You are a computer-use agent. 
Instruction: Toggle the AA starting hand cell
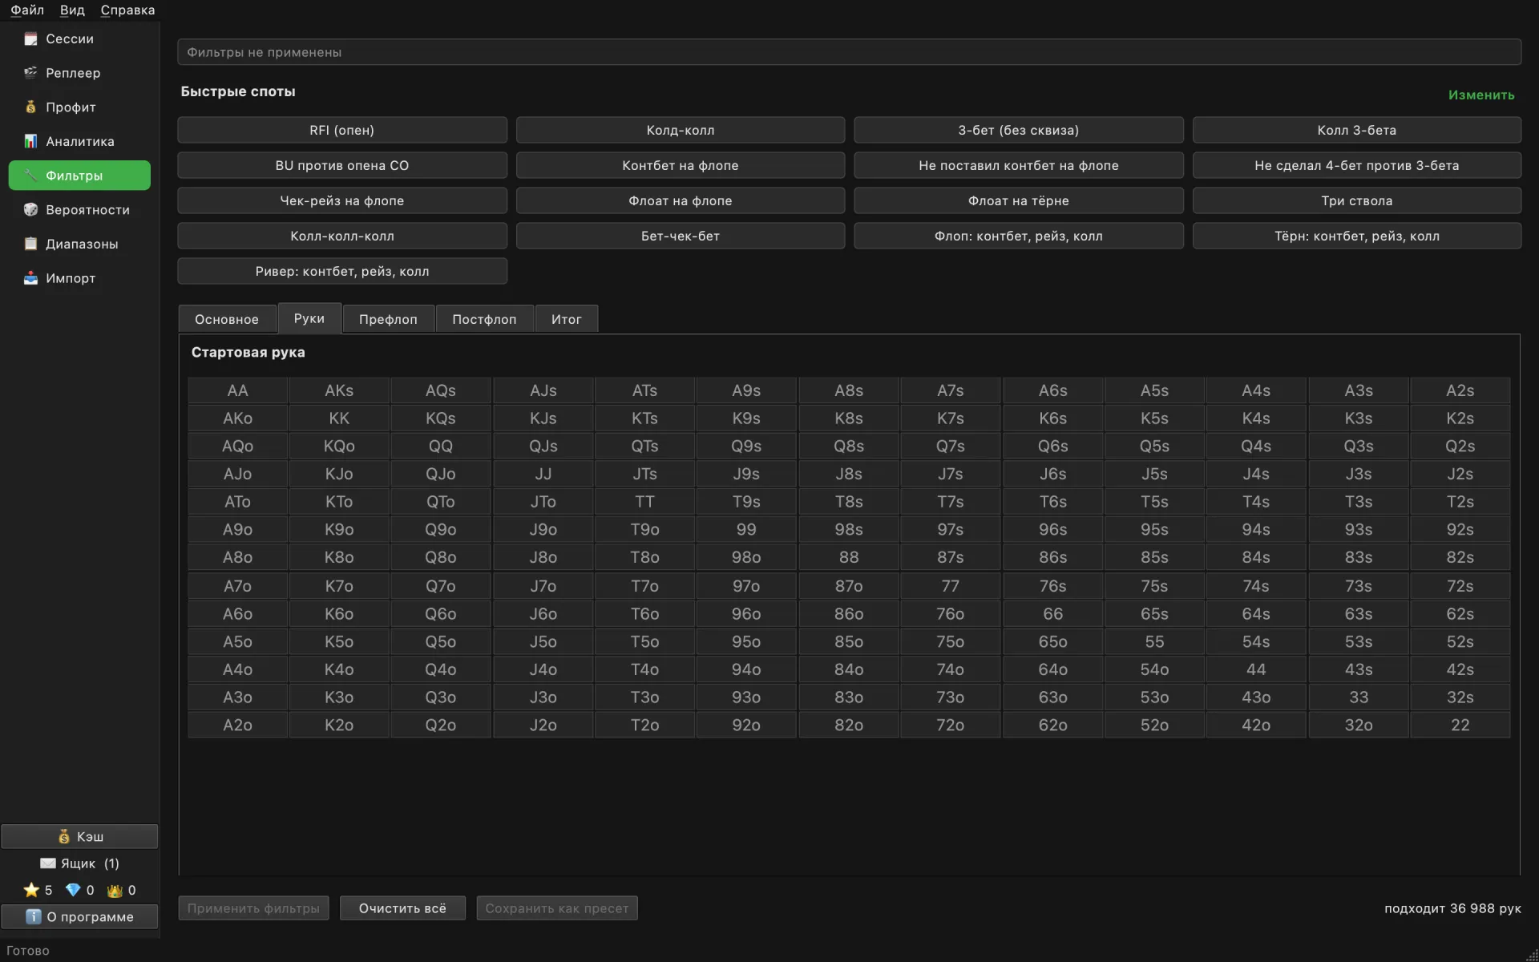tap(237, 390)
